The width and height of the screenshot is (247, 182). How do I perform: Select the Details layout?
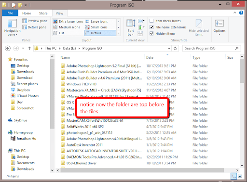(100, 33)
